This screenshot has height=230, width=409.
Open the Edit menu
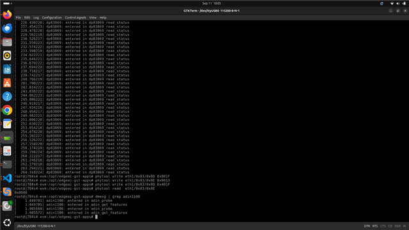point(27,17)
